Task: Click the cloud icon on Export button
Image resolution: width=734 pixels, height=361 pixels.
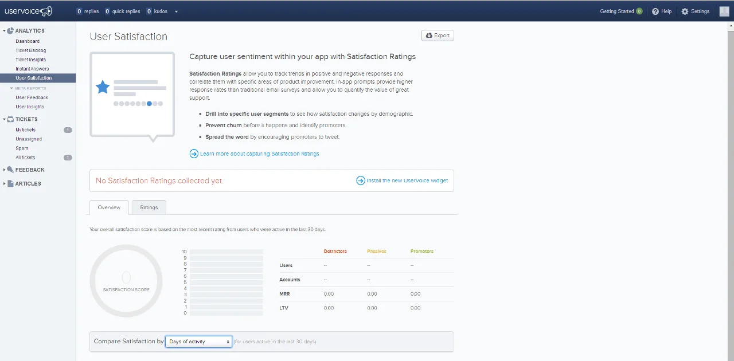Action: point(429,36)
